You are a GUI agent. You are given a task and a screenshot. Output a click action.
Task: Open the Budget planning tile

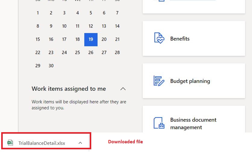194,81
